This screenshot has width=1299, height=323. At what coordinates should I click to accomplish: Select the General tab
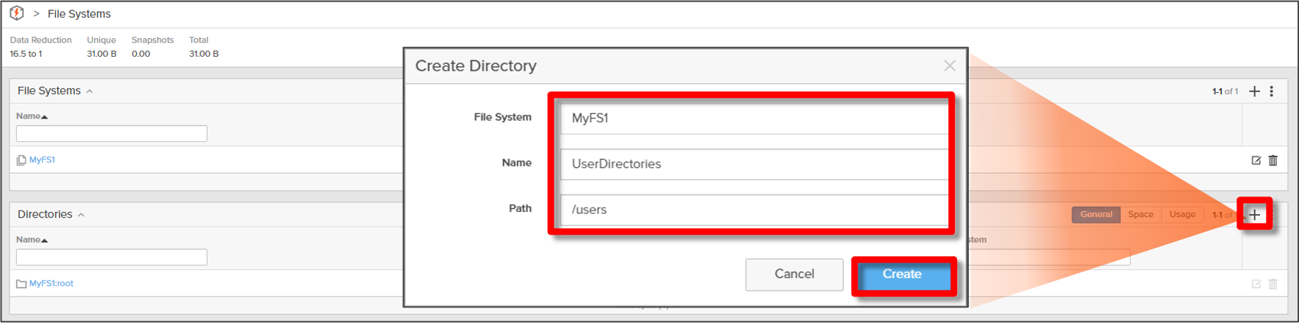pos(1096,215)
